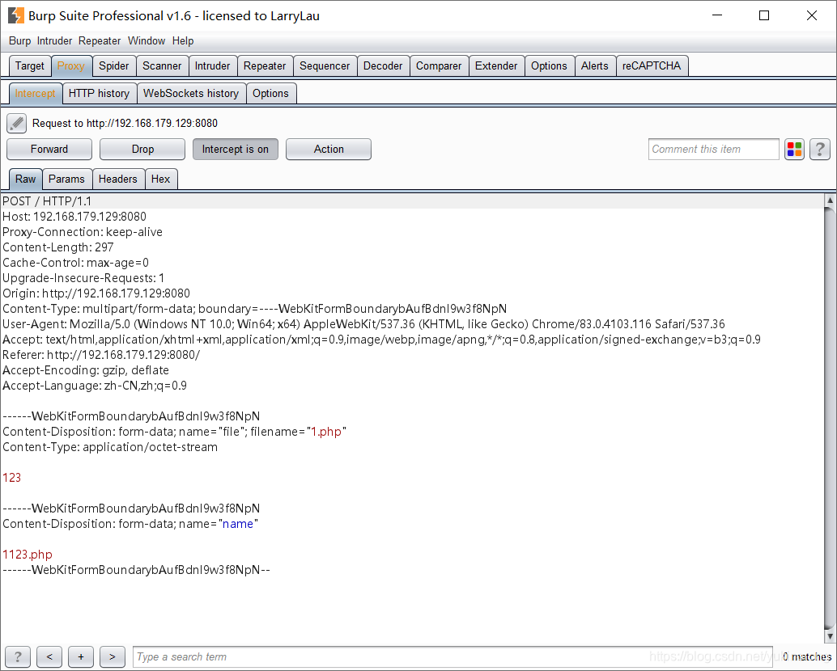
Task: Forward the intercepted request
Action: (49, 150)
